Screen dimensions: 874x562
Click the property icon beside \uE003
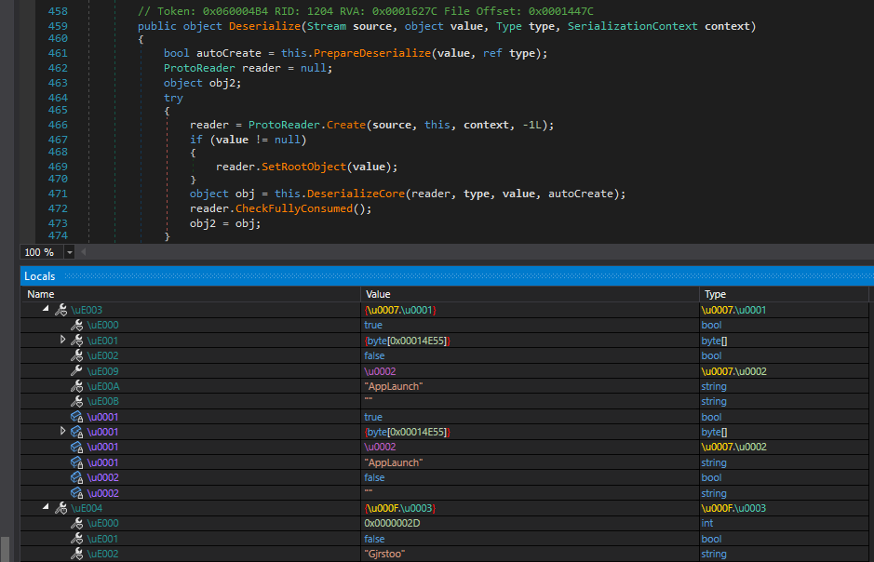(61, 310)
